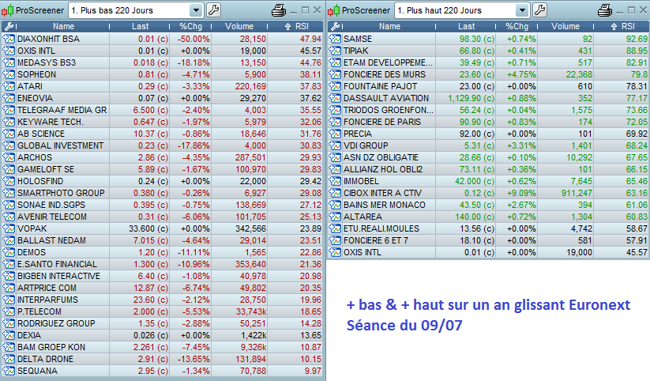The image size is (650, 381).
Task: Click column wrench icon in right table header
Action: [335, 27]
